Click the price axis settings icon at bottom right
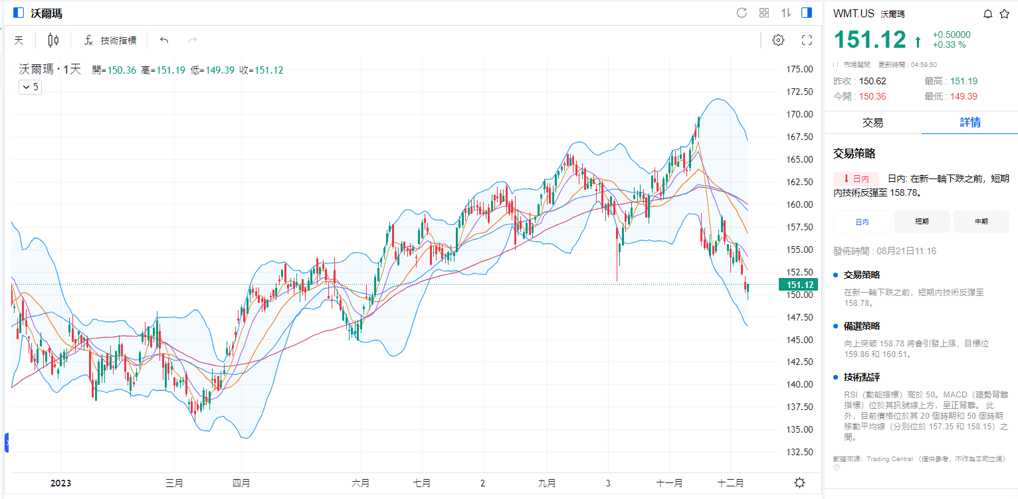The height and width of the screenshot is (499, 1018). click(800, 482)
